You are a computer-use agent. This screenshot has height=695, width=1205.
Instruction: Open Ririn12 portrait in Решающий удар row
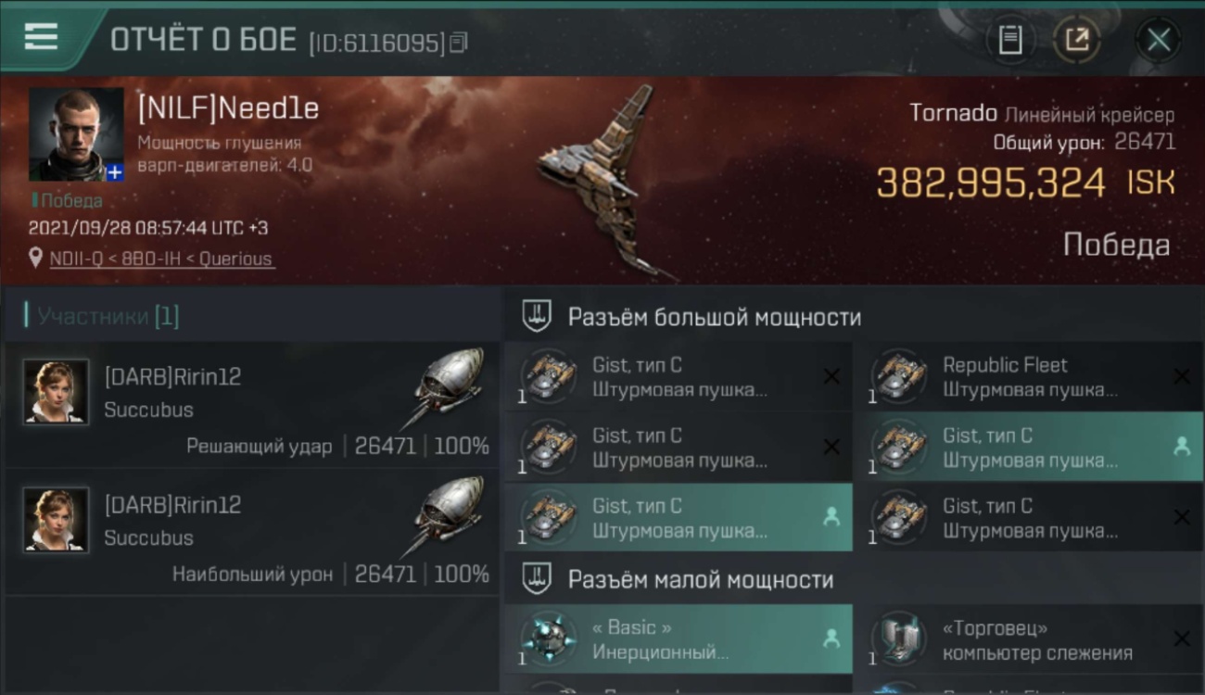[57, 392]
